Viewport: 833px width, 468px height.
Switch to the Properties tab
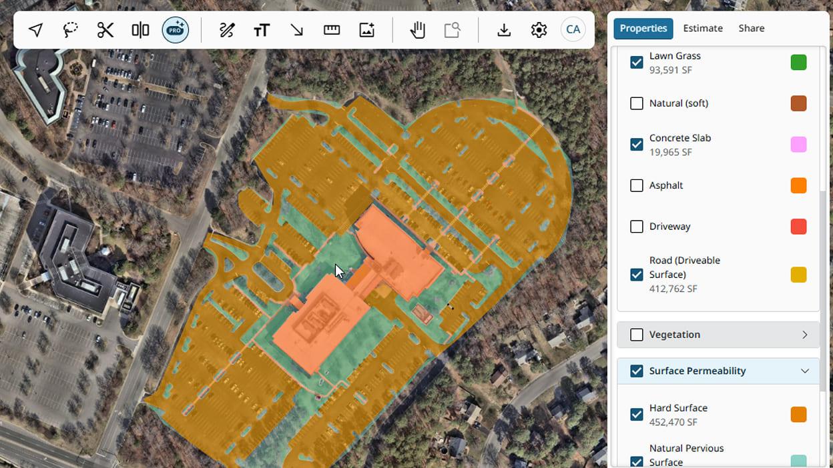pos(643,29)
